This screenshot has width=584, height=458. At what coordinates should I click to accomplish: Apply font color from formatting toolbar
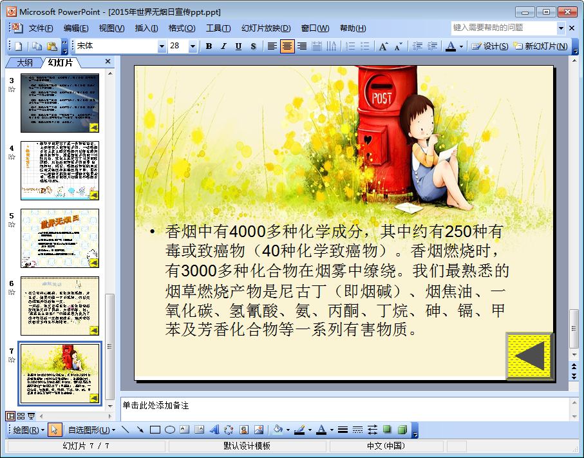(451, 46)
